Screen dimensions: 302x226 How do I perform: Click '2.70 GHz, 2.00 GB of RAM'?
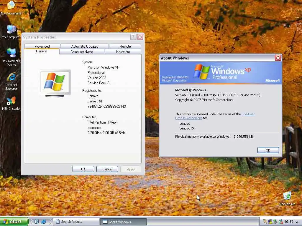[106, 133]
